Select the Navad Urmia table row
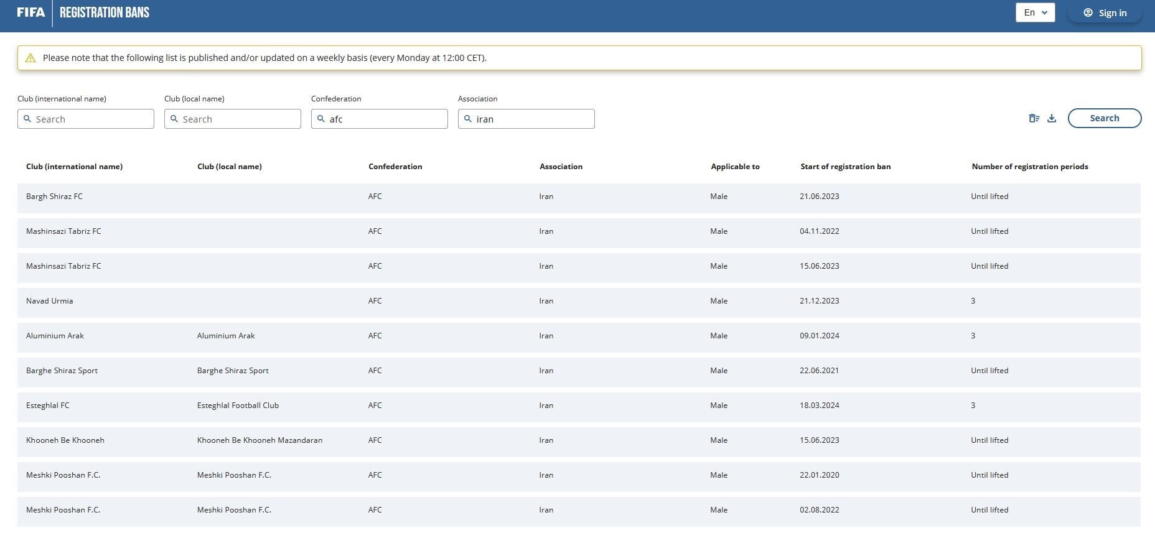This screenshot has height=543, width=1155. pos(579,301)
